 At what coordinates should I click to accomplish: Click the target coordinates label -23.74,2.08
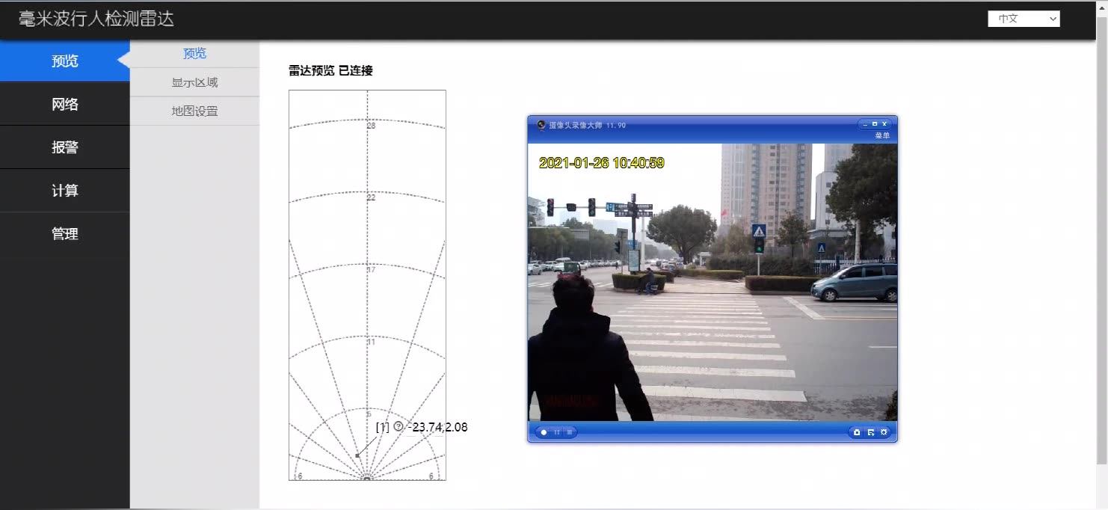pyautogui.click(x=437, y=427)
